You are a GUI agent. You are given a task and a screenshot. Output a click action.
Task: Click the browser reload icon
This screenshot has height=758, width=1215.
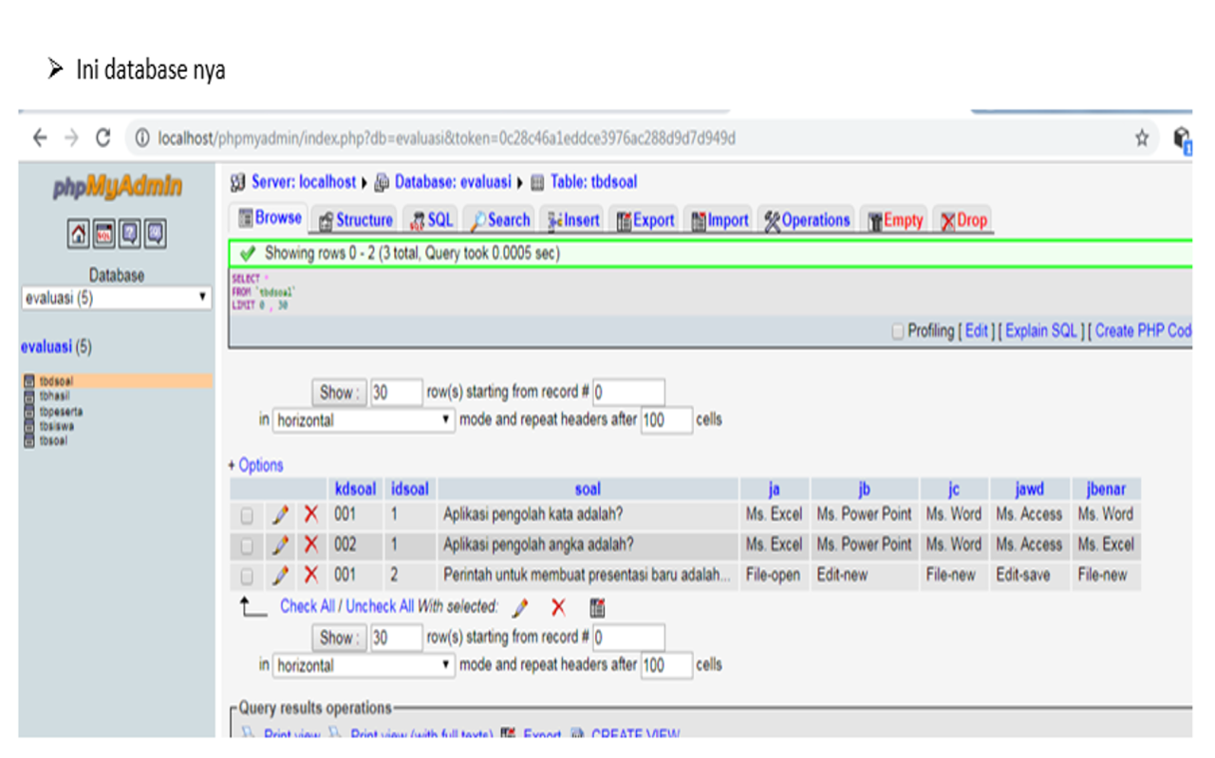(x=103, y=139)
